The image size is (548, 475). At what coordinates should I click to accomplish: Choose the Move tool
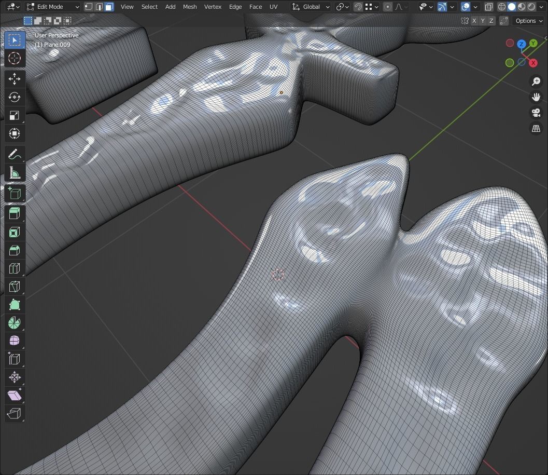pos(15,79)
